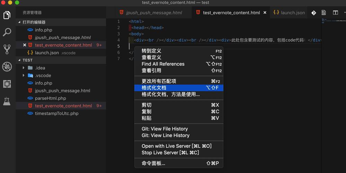Open timestampToUtc.php in file tree

[61, 113]
